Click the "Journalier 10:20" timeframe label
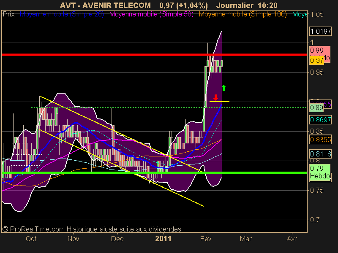 point(247,5)
